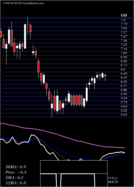Click the last red candlestick on the right
The height and width of the screenshot is (187, 134).
pos(105,75)
